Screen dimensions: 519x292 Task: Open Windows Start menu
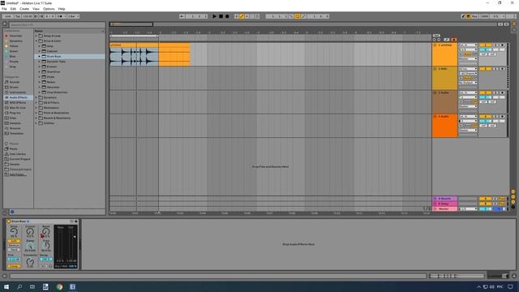pos(6,286)
